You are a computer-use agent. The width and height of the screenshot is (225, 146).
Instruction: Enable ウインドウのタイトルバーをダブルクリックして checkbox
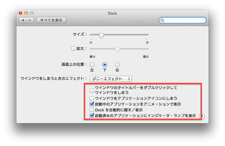(x=92, y=90)
